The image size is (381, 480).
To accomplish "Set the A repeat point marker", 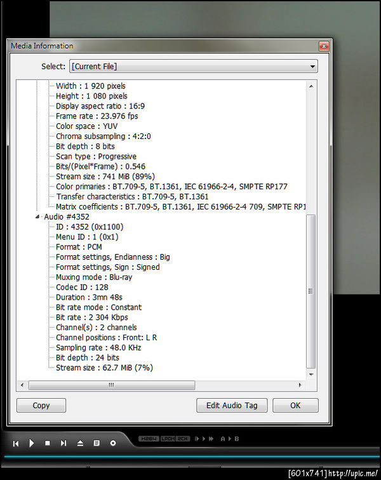I will point(223,439).
